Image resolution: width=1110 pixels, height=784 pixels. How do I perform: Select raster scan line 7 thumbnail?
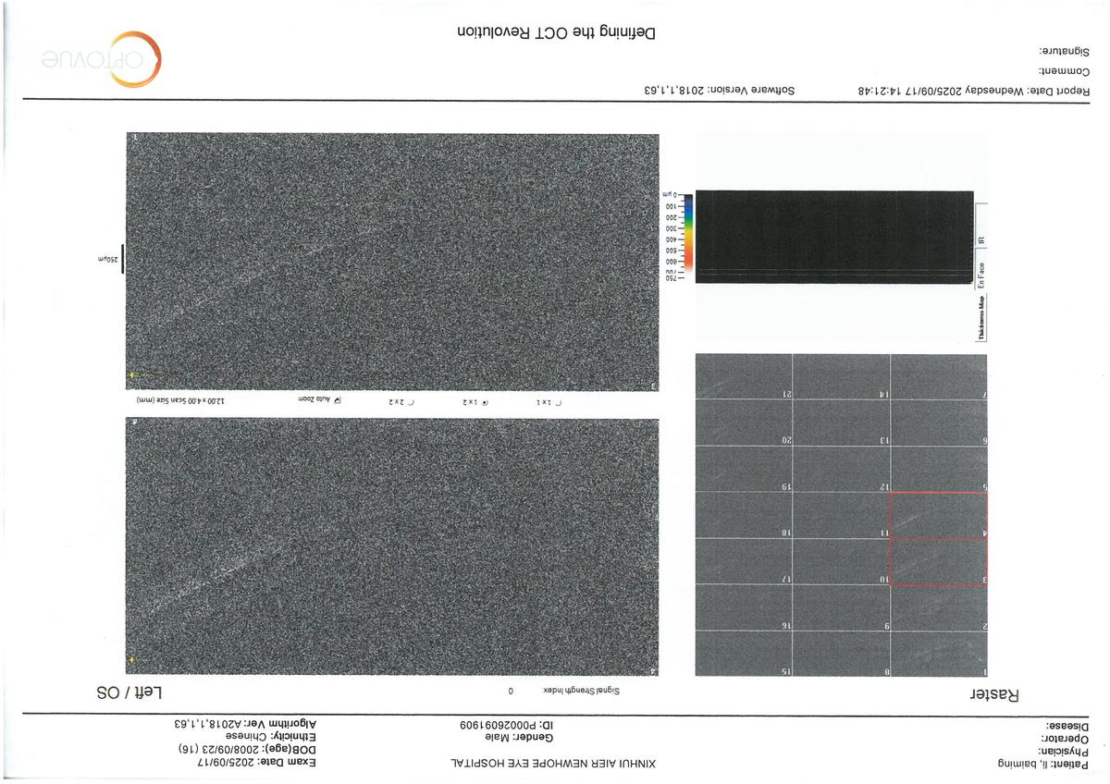(x=938, y=376)
